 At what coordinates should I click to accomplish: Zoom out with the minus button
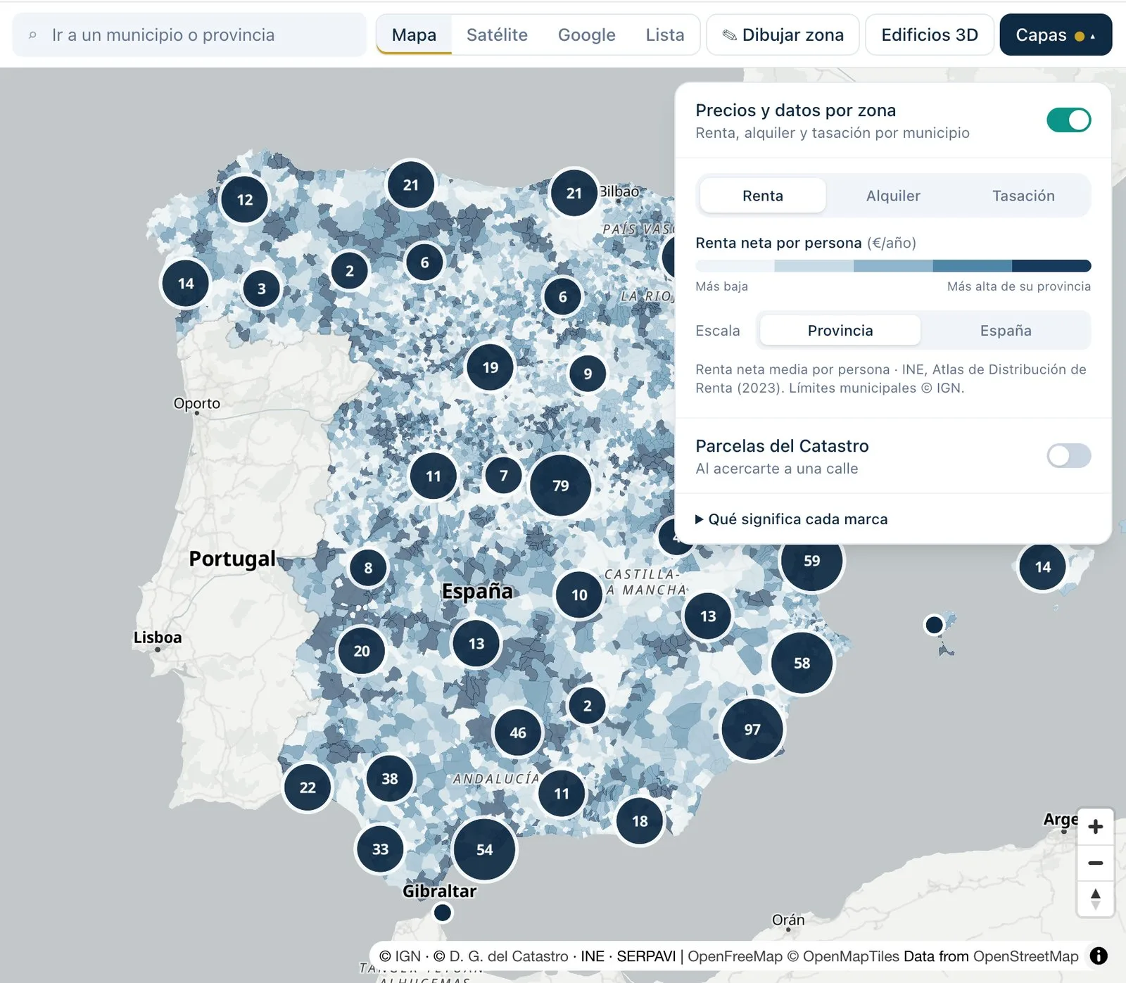coord(1095,863)
